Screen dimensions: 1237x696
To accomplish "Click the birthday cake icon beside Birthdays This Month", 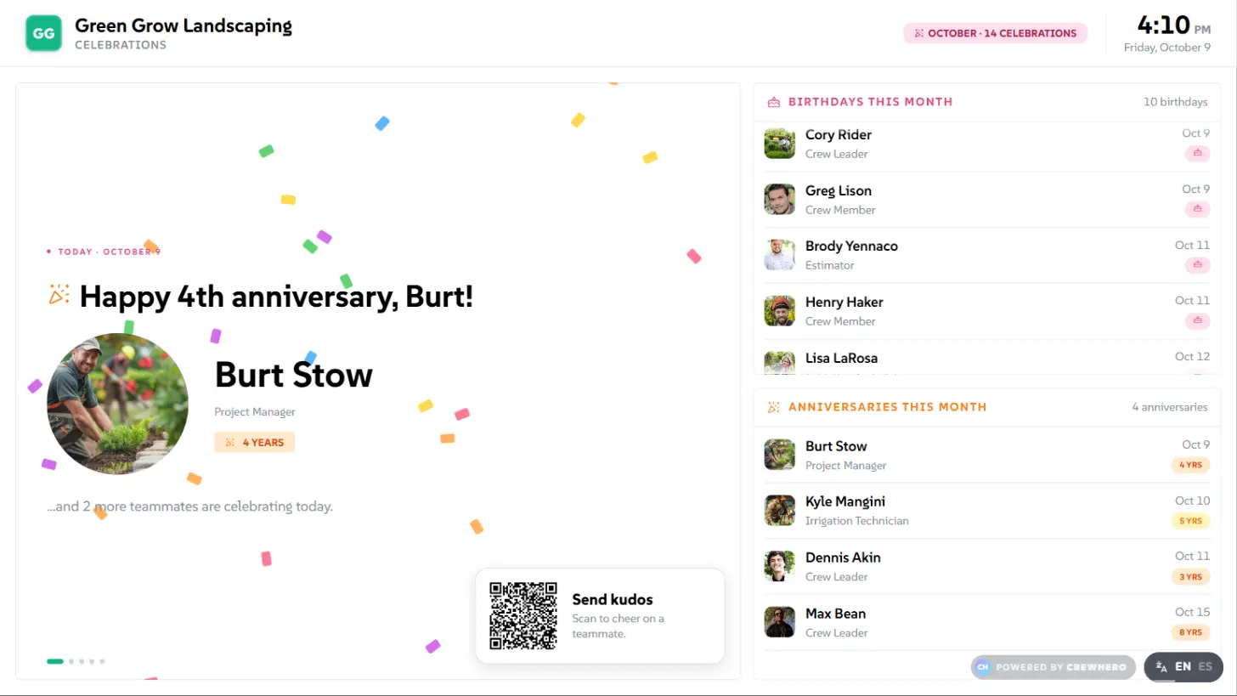I will tap(773, 102).
